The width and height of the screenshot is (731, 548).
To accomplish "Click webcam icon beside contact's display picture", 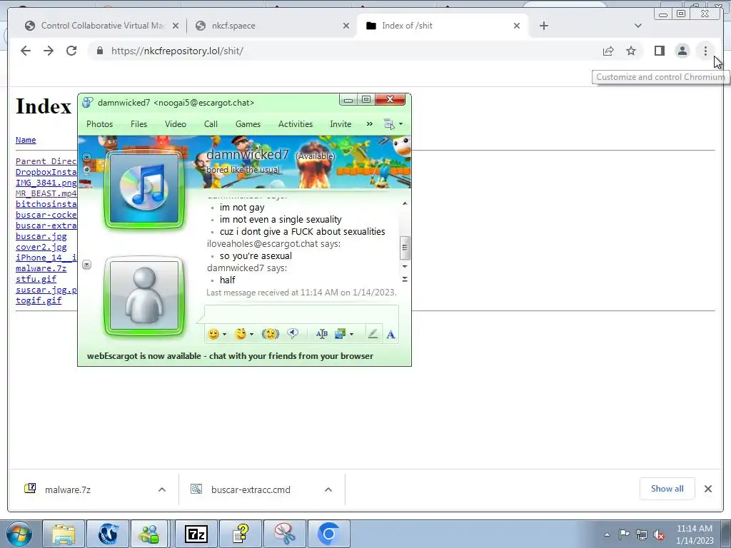I will (86, 170).
